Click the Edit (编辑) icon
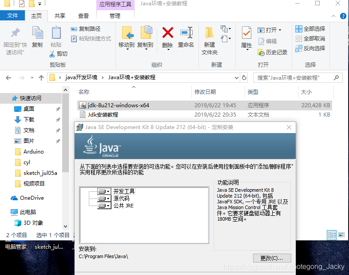Viewport: 349px width, 275px height. tap(261, 41)
